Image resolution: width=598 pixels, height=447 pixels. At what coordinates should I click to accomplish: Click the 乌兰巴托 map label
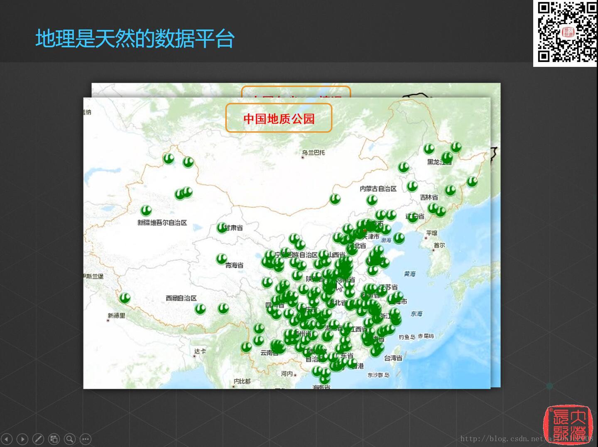pos(314,152)
